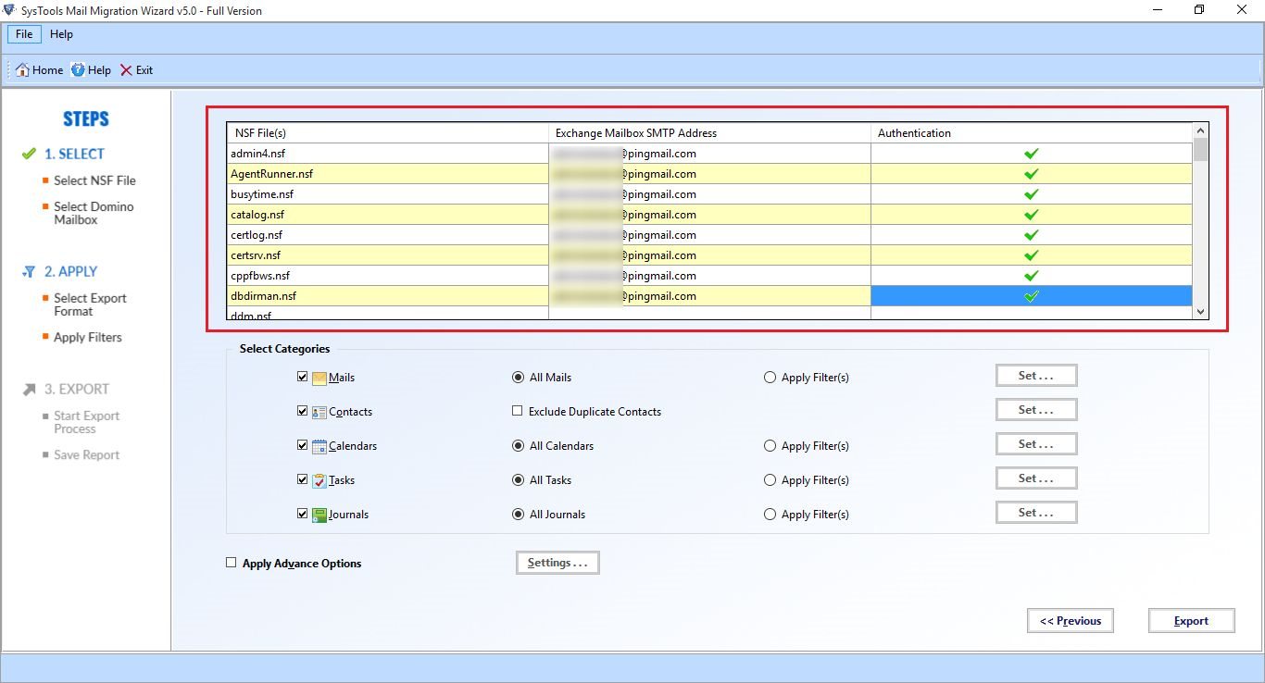This screenshot has height=683, width=1265.
Task: Click Set button for Journals
Action: 1036,513
